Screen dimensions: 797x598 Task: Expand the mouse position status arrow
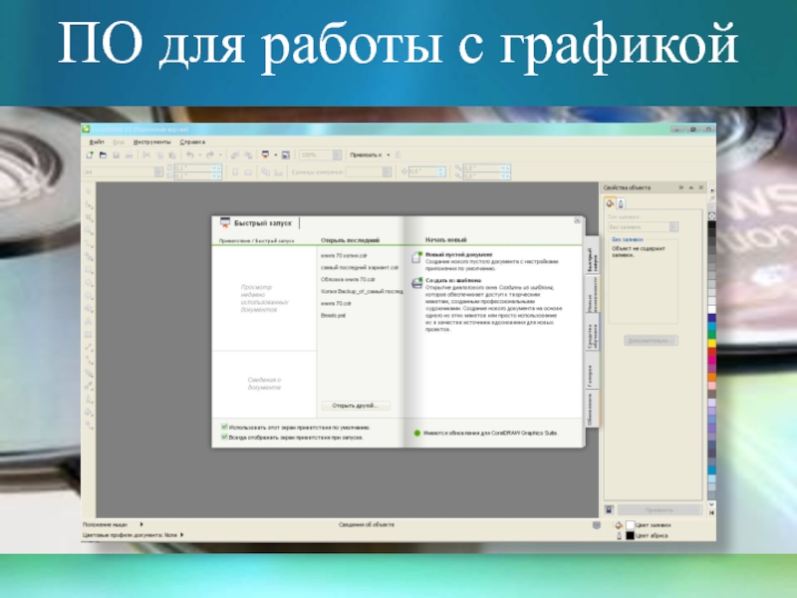[x=141, y=523]
